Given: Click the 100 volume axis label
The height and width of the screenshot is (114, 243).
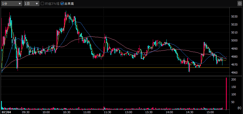Looking at the screenshot, I should click(234, 94).
